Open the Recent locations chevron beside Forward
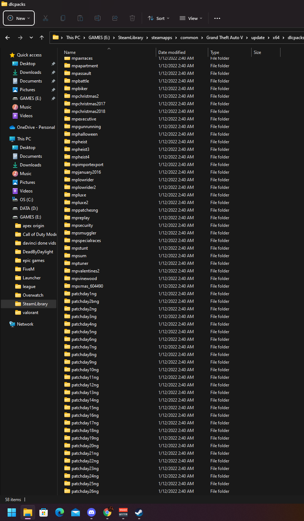Image resolution: width=304 pixels, height=521 pixels. 31,38
